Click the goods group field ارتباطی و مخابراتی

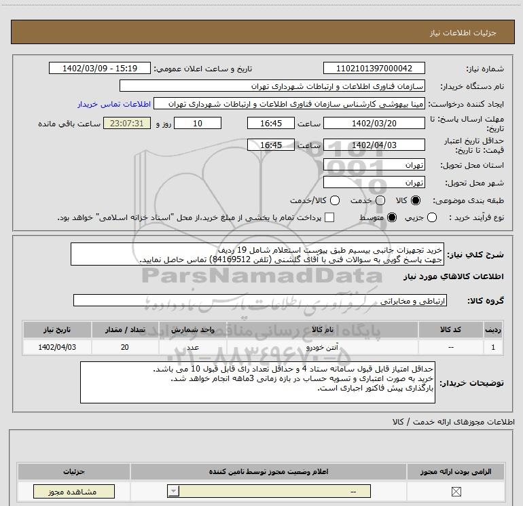tap(263, 300)
